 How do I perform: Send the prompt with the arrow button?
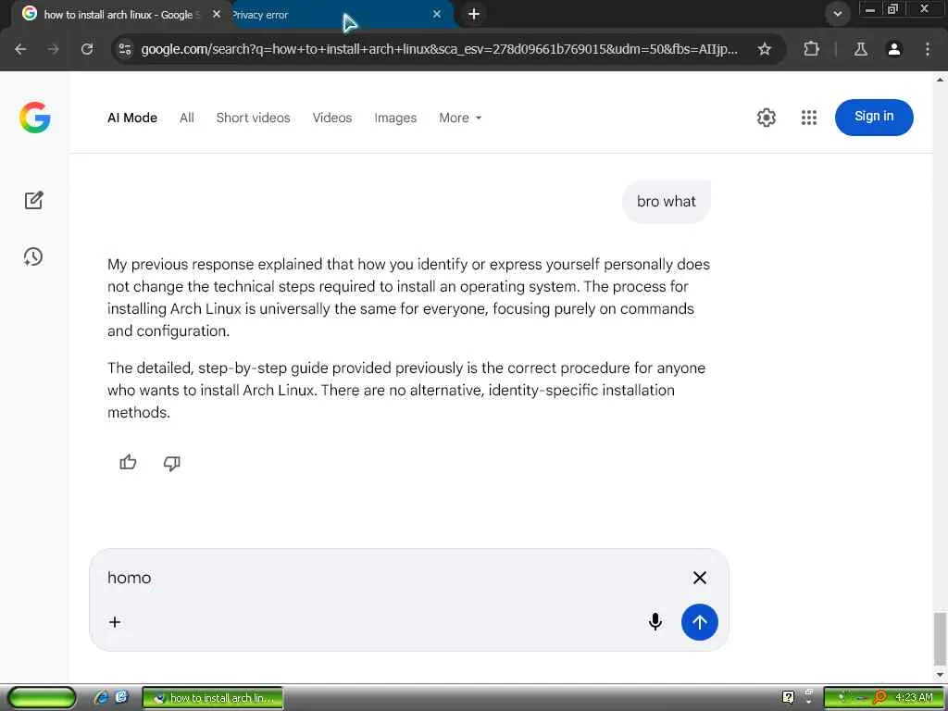(700, 621)
